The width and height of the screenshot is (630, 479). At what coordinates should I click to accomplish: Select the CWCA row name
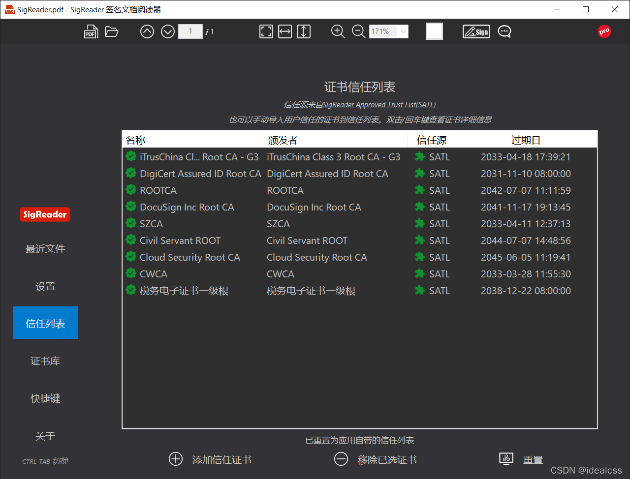point(154,274)
